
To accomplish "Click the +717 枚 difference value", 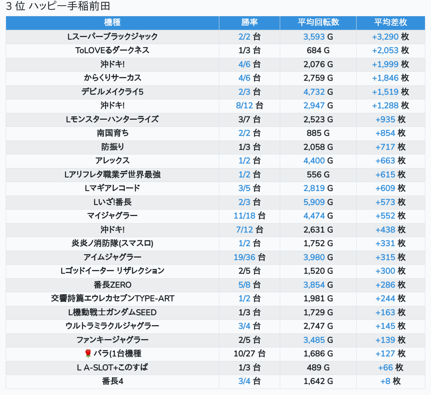I will [390, 147].
